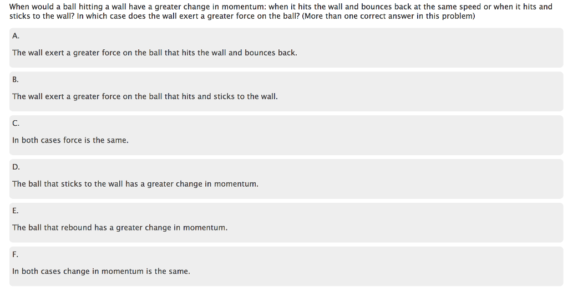
Task: Click 'sticks to the wall.' in option B
Action: pos(245,96)
